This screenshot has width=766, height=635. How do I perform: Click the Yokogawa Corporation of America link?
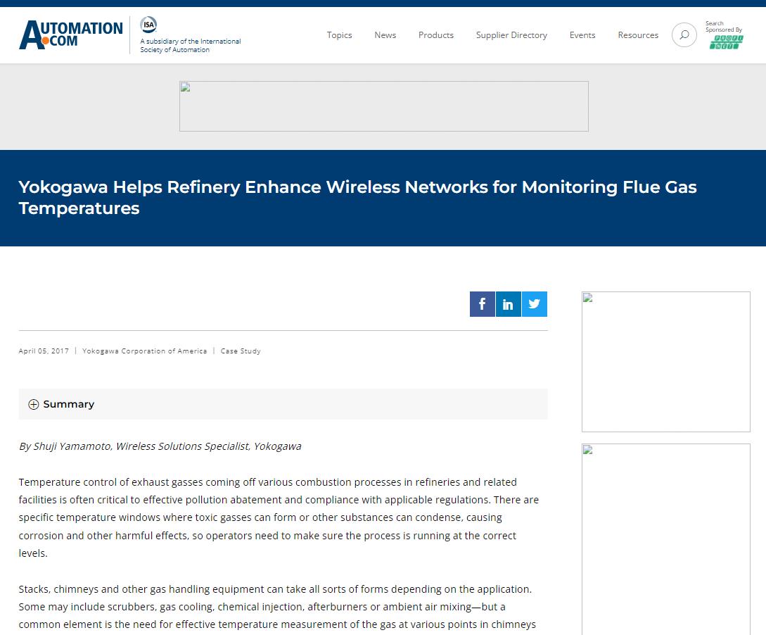click(145, 351)
